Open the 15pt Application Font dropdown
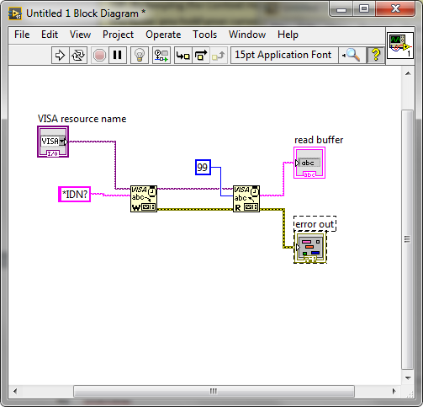Image resolution: width=423 pixels, height=407 pixels. [283, 55]
